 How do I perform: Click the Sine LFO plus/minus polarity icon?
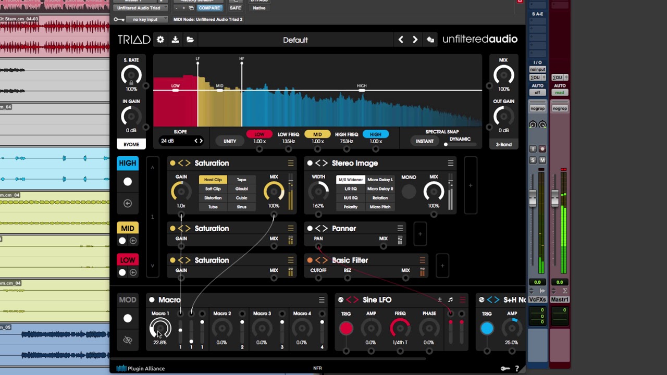[439, 299]
